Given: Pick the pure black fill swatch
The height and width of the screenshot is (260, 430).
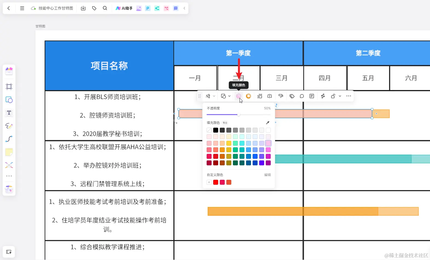Looking at the screenshot, I should [x=216, y=130].
